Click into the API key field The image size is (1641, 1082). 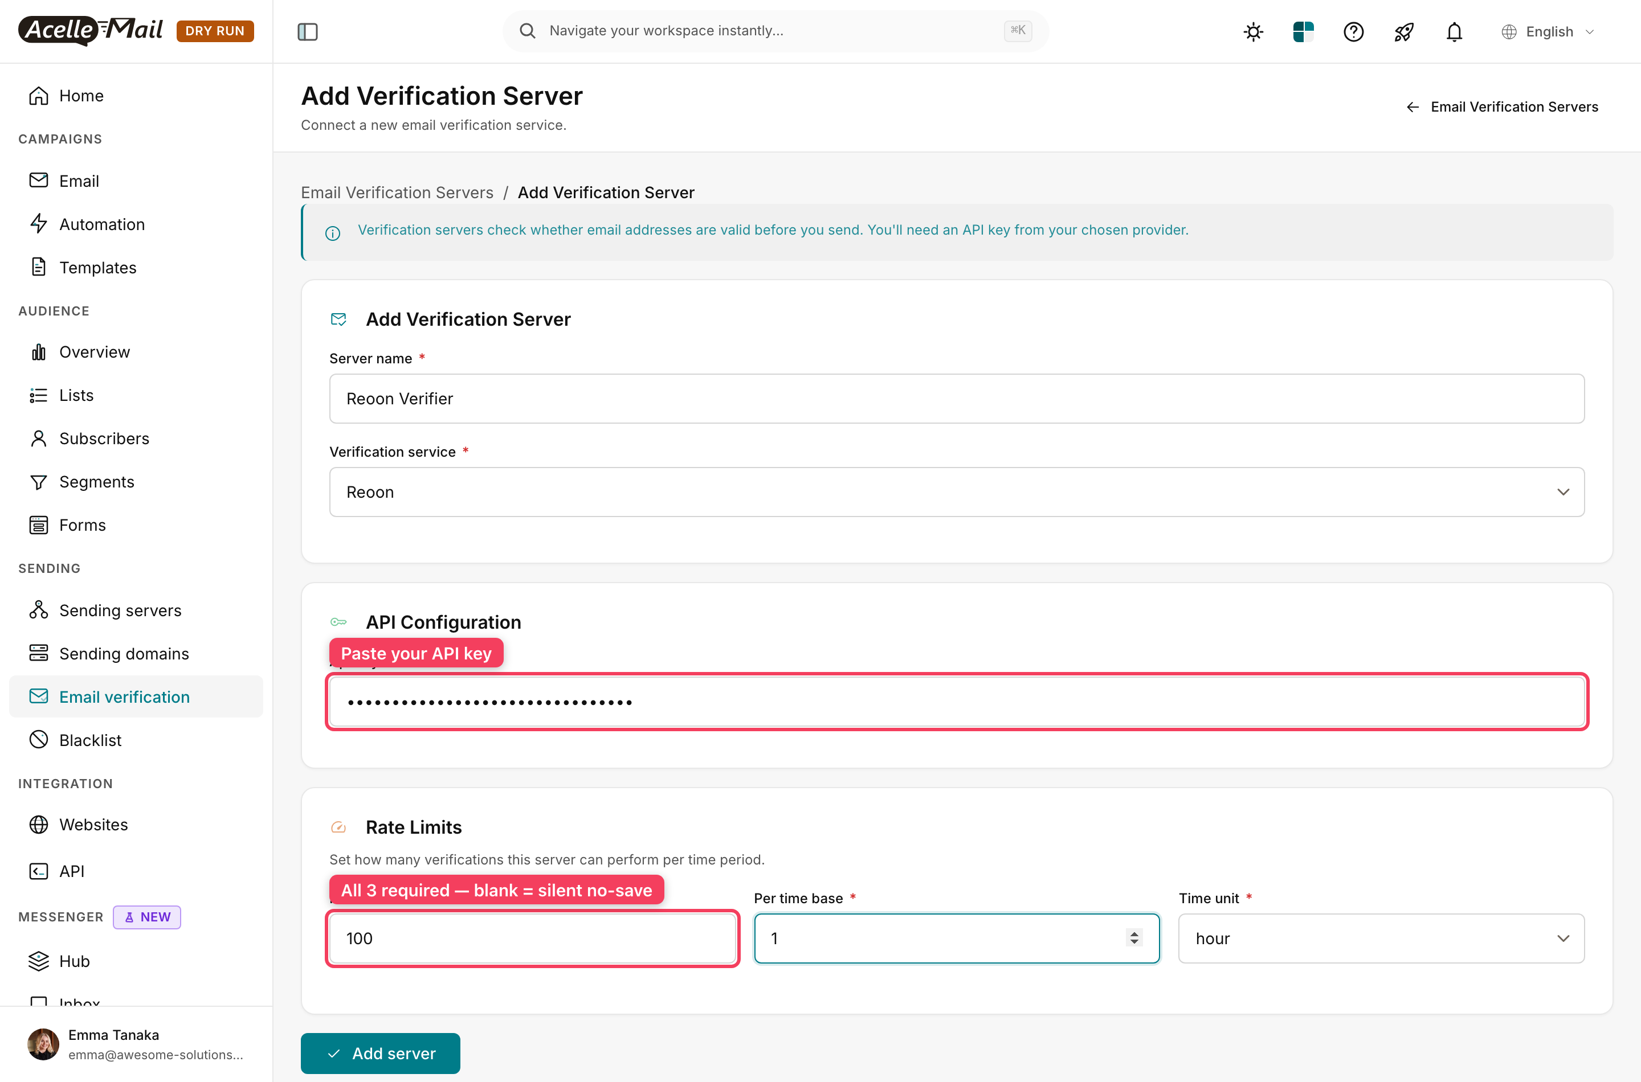coord(956,702)
